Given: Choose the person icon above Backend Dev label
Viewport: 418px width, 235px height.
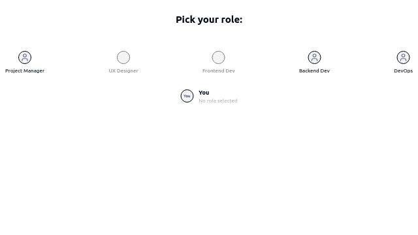Looking at the screenshot, I should [314, 57].
